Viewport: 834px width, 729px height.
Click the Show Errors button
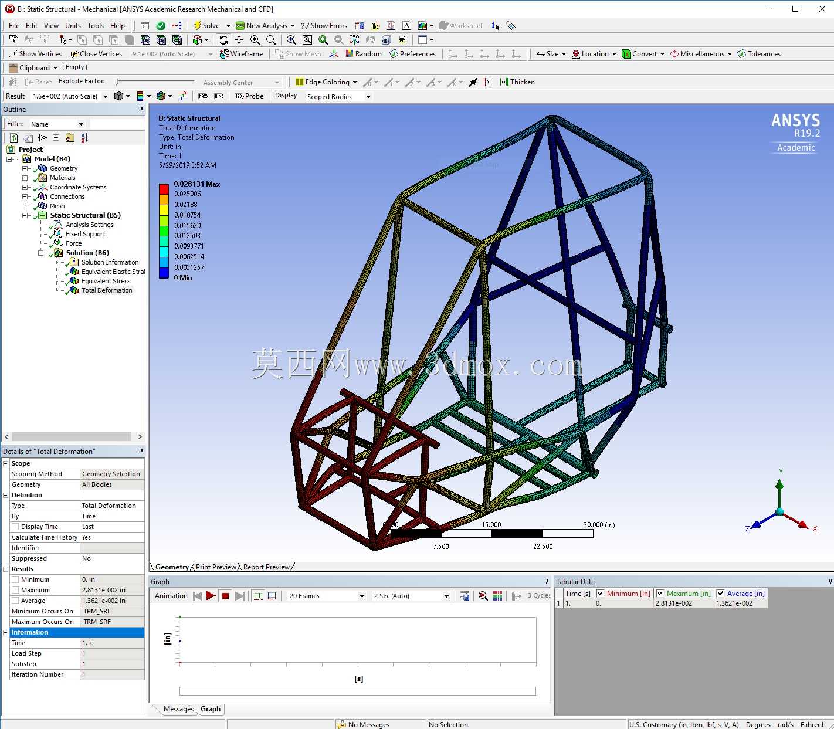[x=324, y=26]
